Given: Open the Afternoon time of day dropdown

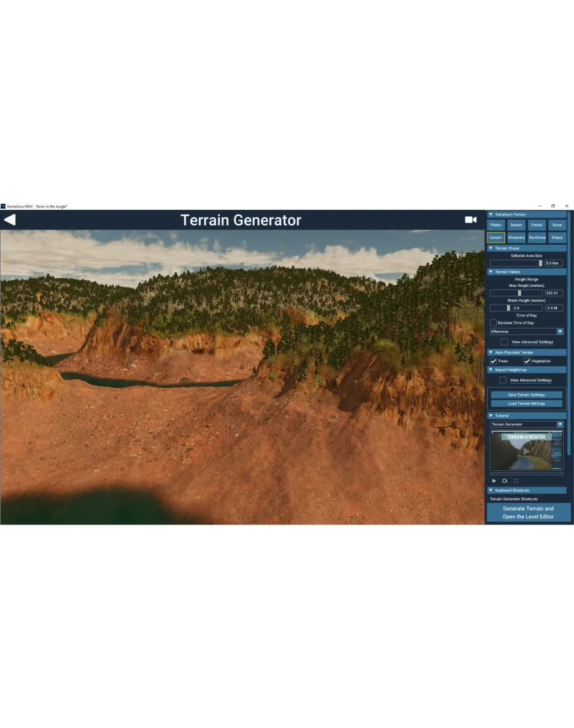Looking at the screenshot, I should 527,332.
